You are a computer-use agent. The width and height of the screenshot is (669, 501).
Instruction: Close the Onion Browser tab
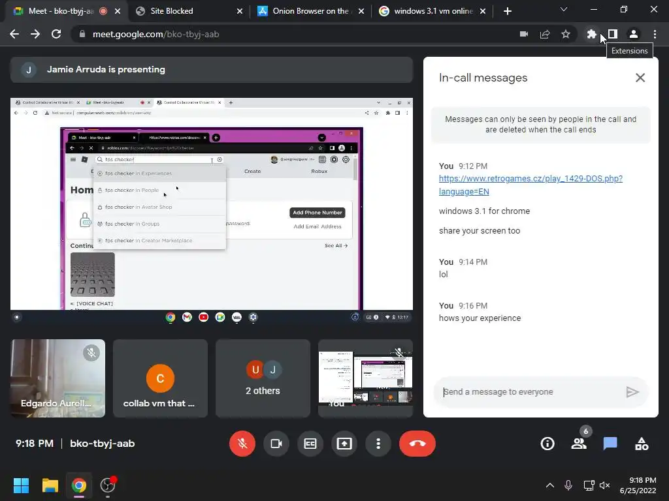pyautogui.click(x=361, y=11)
